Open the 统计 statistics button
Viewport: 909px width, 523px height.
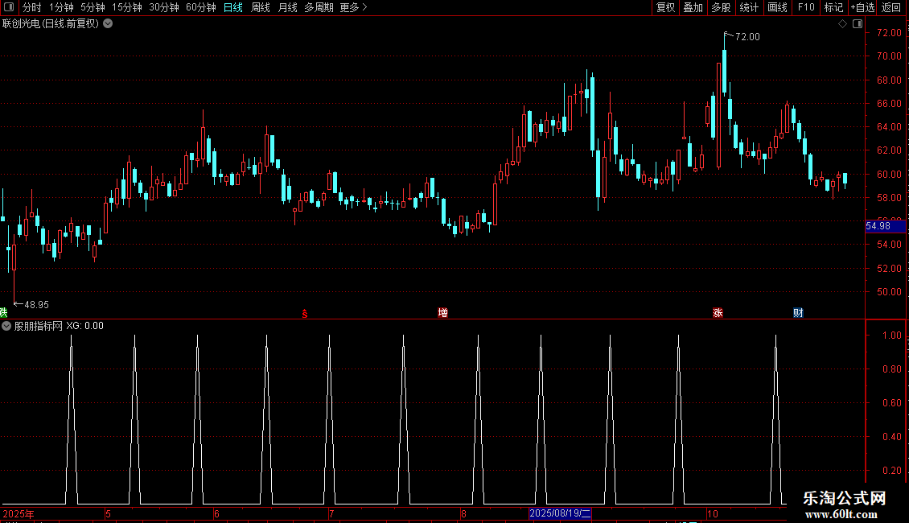click(748, 7)
